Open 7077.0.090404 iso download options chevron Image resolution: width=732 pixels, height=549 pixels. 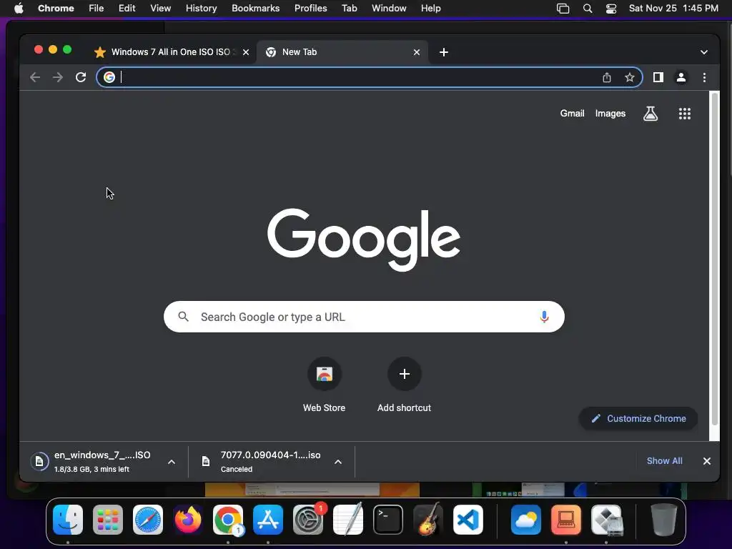pos(338,462)
